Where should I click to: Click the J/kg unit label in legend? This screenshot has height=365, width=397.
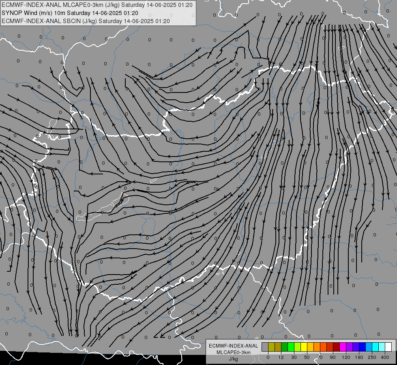tap(234, 359)
